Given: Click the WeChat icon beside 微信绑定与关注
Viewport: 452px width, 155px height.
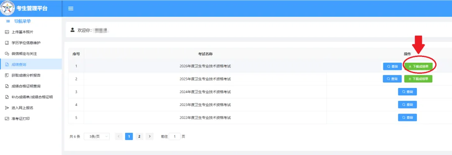Looking at the screenshot, I should pyautogui.click(x=7, y=54).
